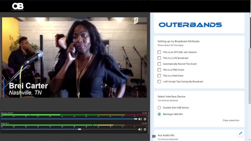The height and width of the screenshot is (141, 251).
Task: Click the 'Nashville, TN' caption text
Action: 25,92
